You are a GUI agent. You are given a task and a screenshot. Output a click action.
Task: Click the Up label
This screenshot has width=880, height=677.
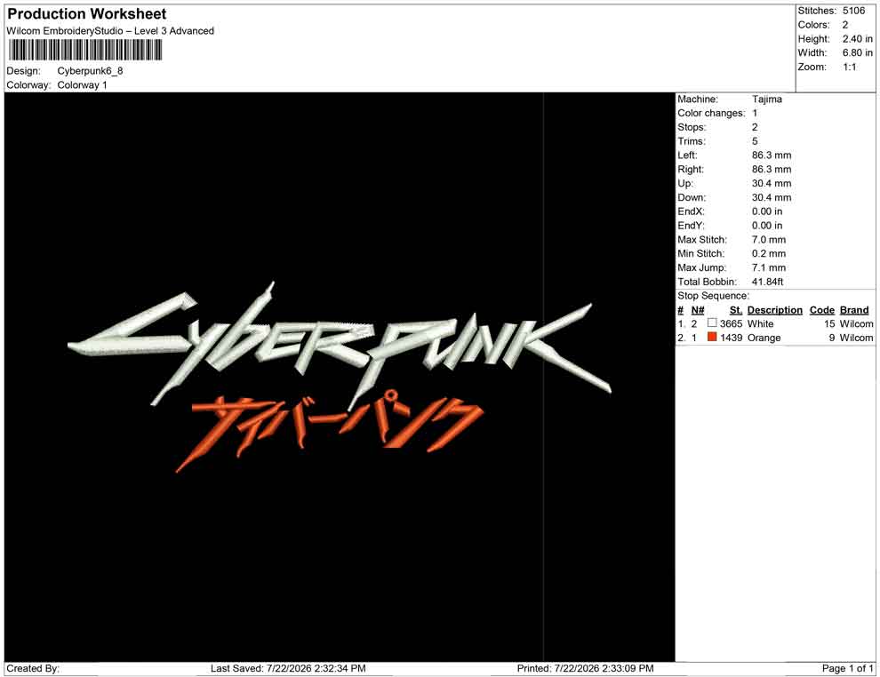tap(685, 183)
